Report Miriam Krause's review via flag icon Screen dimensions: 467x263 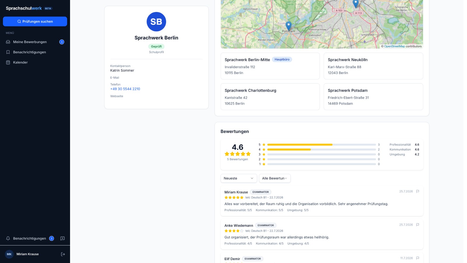coord(417,191)
